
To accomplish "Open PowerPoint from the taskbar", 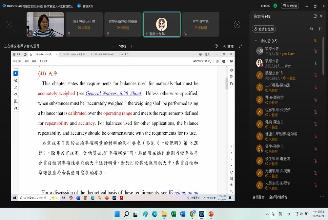I will (211, 214).
